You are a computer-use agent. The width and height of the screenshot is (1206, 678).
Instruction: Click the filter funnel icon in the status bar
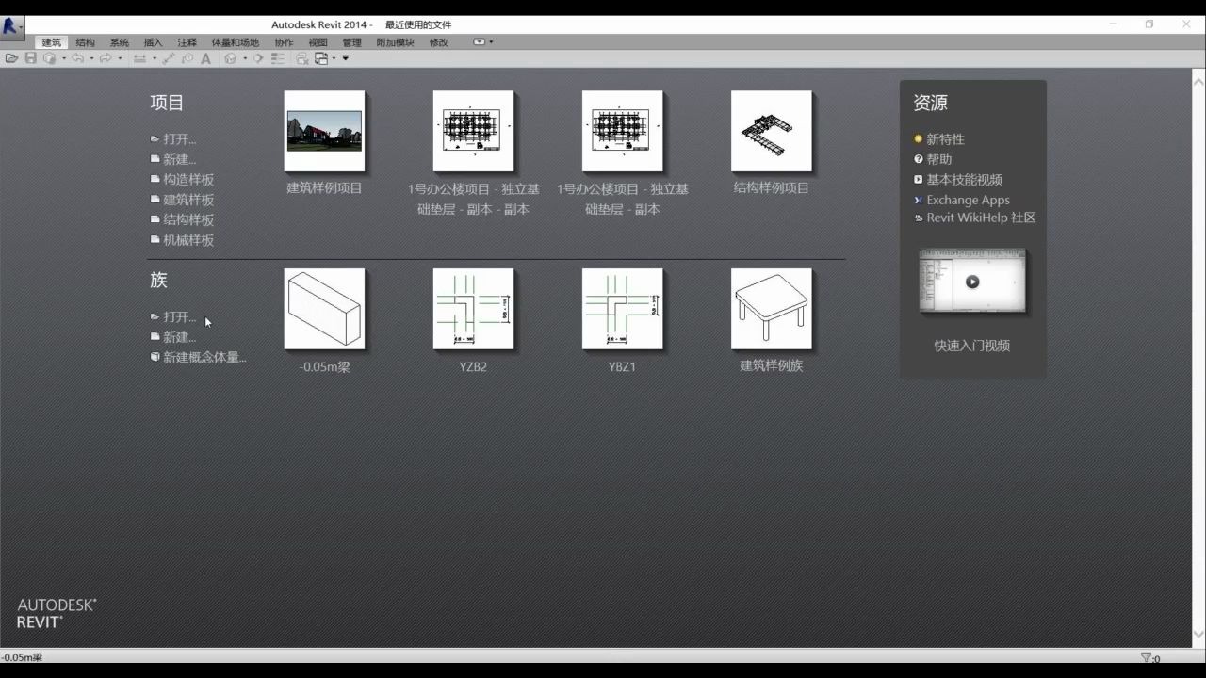tap(1146, 657)
